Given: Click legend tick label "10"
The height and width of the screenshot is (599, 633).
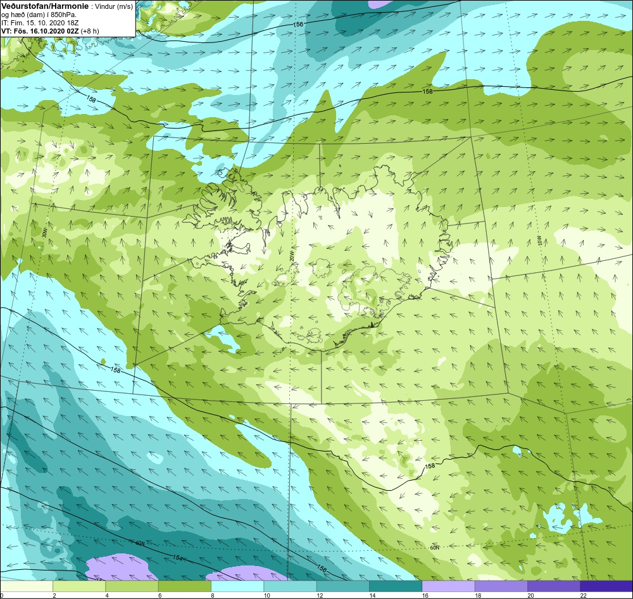Looking at the screenshot, I should pos(267,595).
